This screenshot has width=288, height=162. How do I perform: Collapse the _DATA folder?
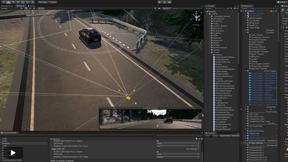coord(208,14)
